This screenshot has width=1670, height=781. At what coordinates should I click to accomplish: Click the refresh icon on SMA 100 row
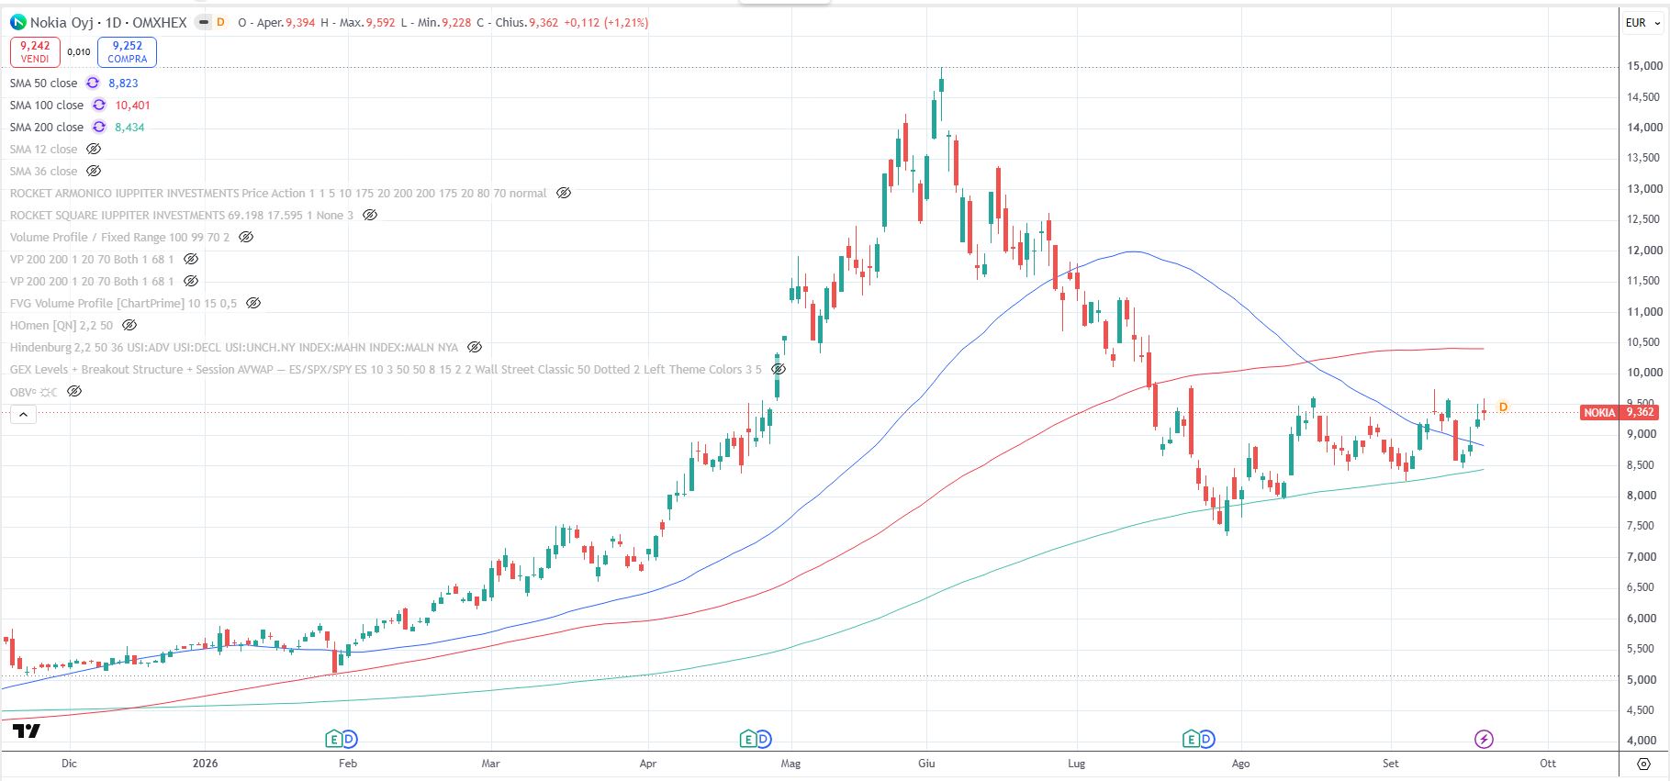[x=99, y=105]
